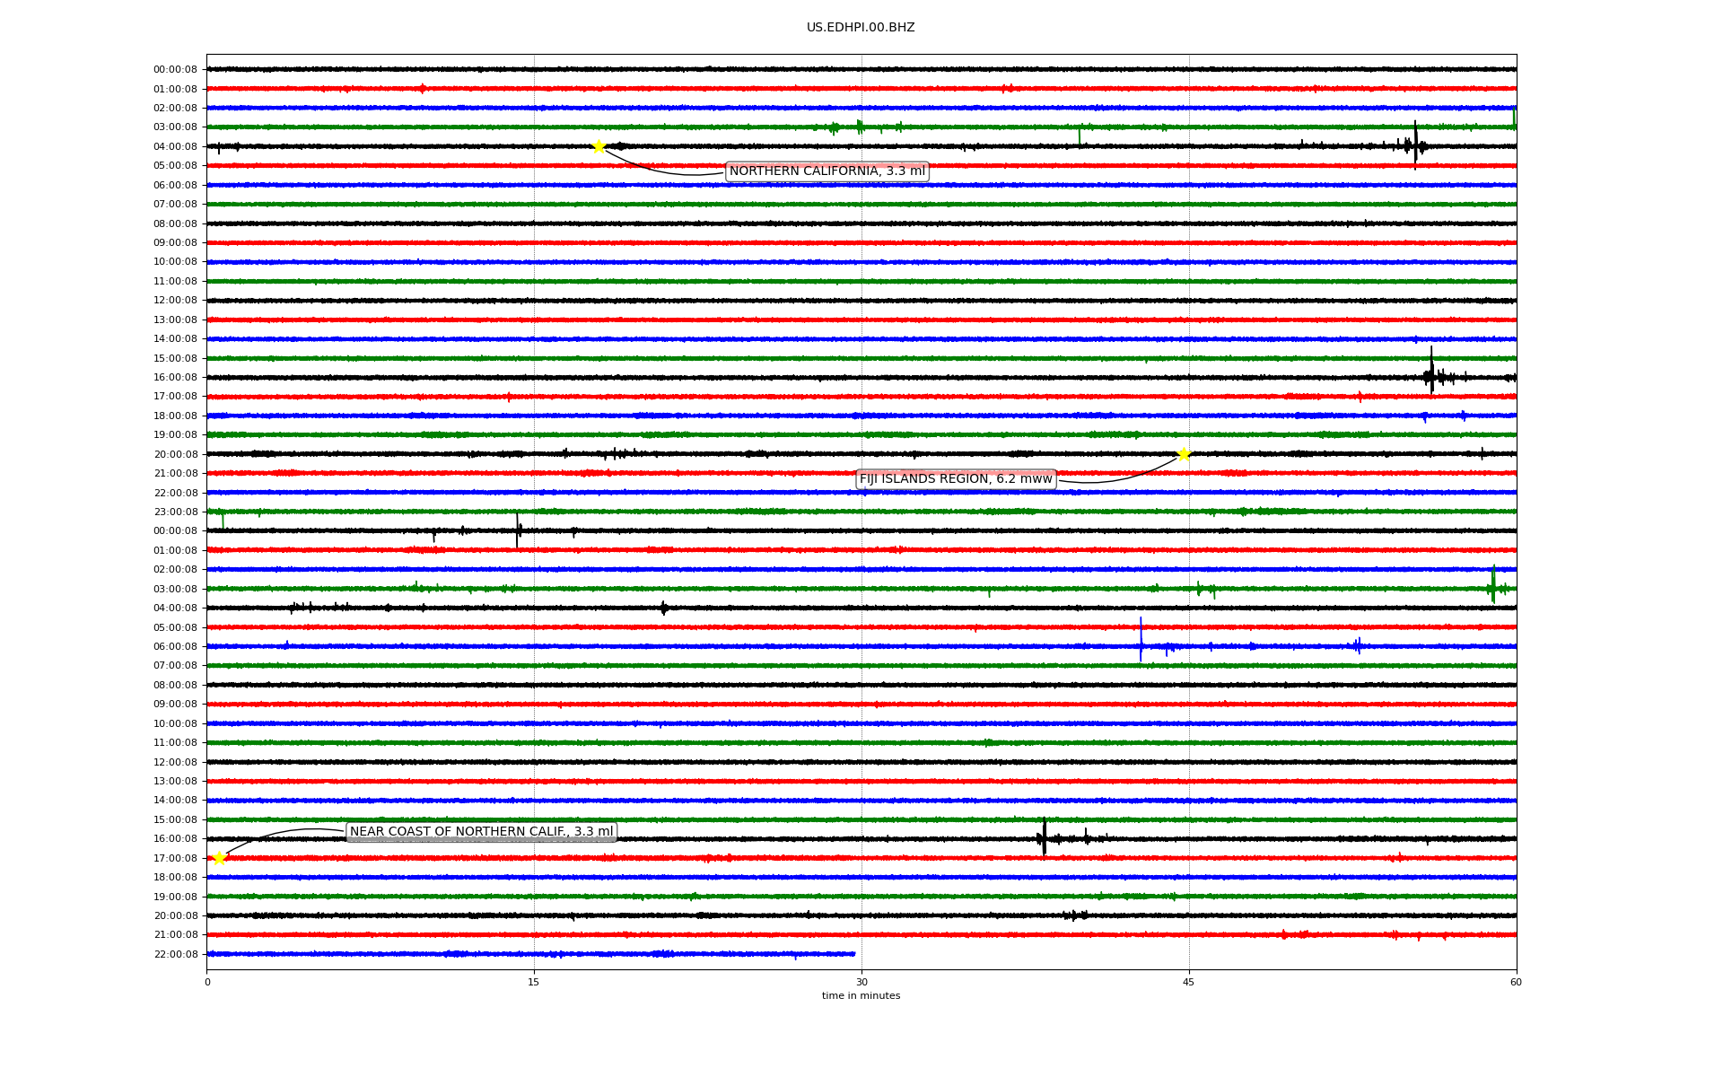Click the 22:00:08 time label at bottom
This screenshot has height=1077, width=1723.
tap(175, 954)
